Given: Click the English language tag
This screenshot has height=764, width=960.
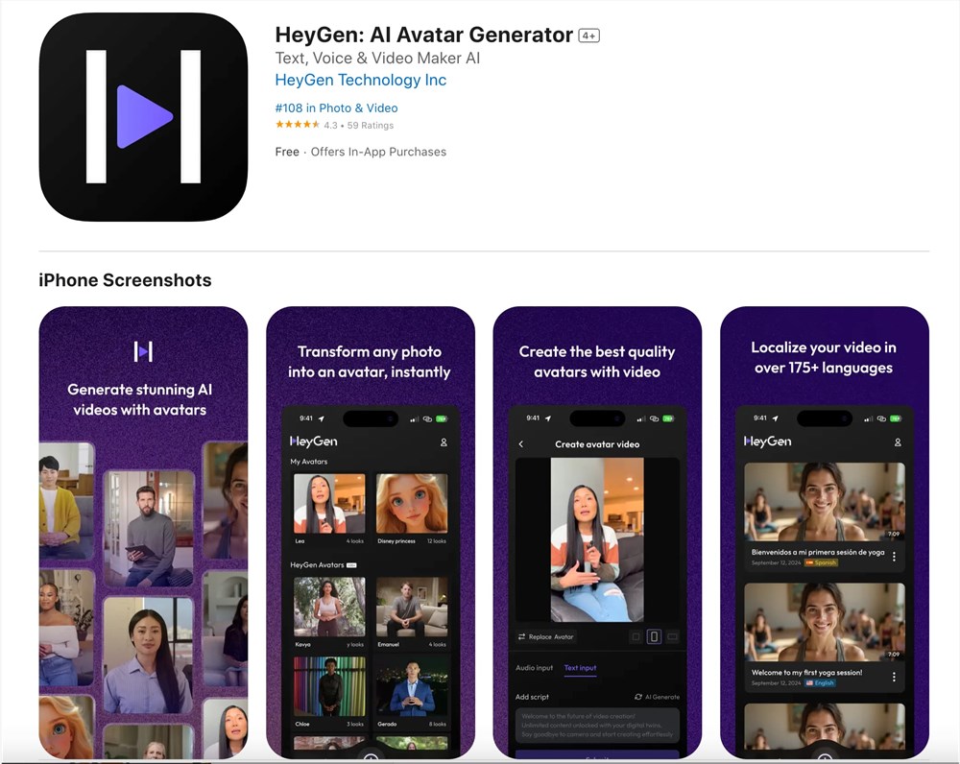Looking at the screenshot, I should pos(820,682).
